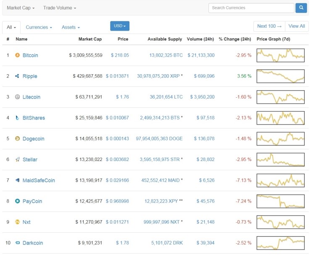The width and height of the screenshot is (311, 255).
Task: Sort by Price column header
Action: [x=123, y=39]
